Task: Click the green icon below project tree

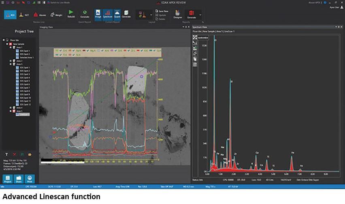Action: (x=22, y=154)
